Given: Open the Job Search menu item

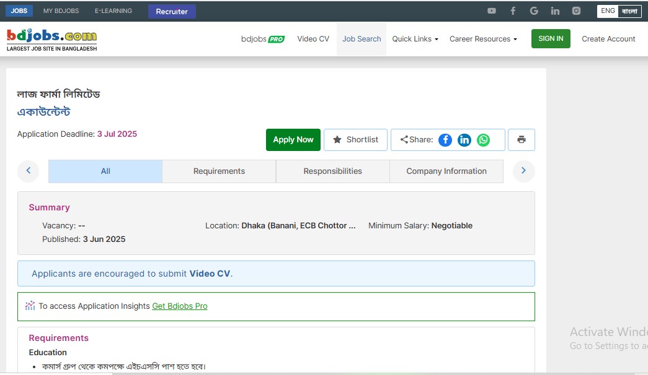Looking at the screenshot, I should pos(362,39).
